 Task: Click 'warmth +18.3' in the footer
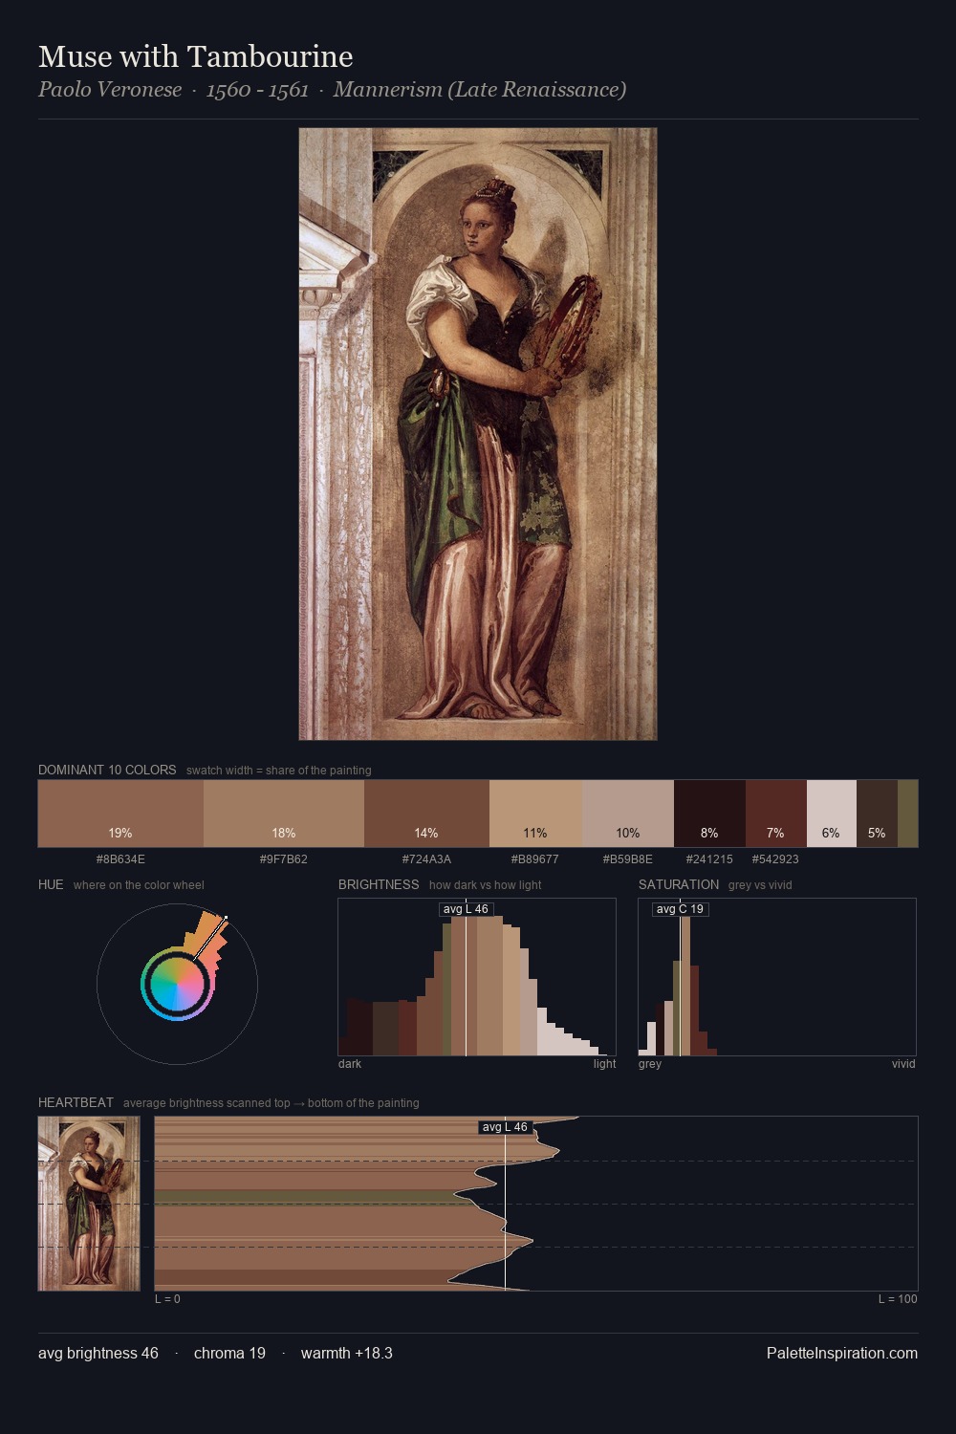click(347, 1353)
